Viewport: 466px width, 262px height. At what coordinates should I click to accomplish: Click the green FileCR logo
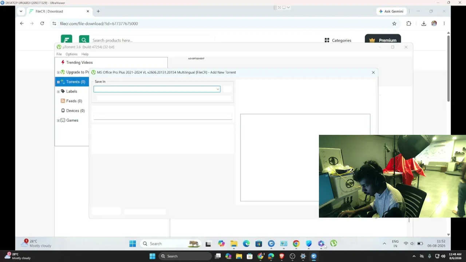[66, 39]
